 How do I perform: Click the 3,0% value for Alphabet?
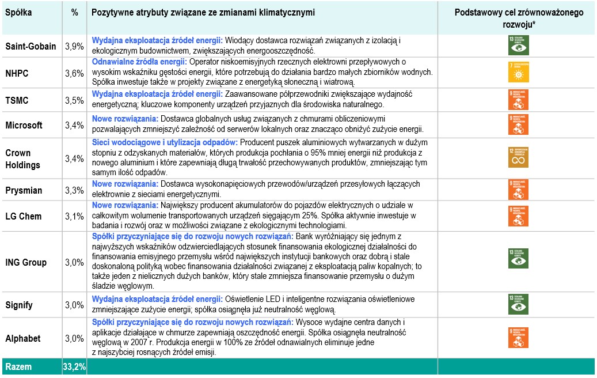(74, 338)
